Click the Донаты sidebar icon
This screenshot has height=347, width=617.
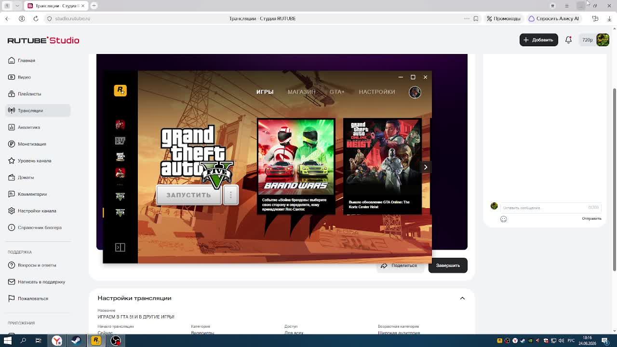pyautogui.click(x=12, y=177)
